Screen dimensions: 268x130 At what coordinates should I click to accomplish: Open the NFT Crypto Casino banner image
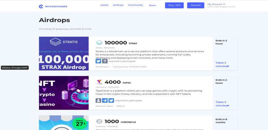[64, 93]
